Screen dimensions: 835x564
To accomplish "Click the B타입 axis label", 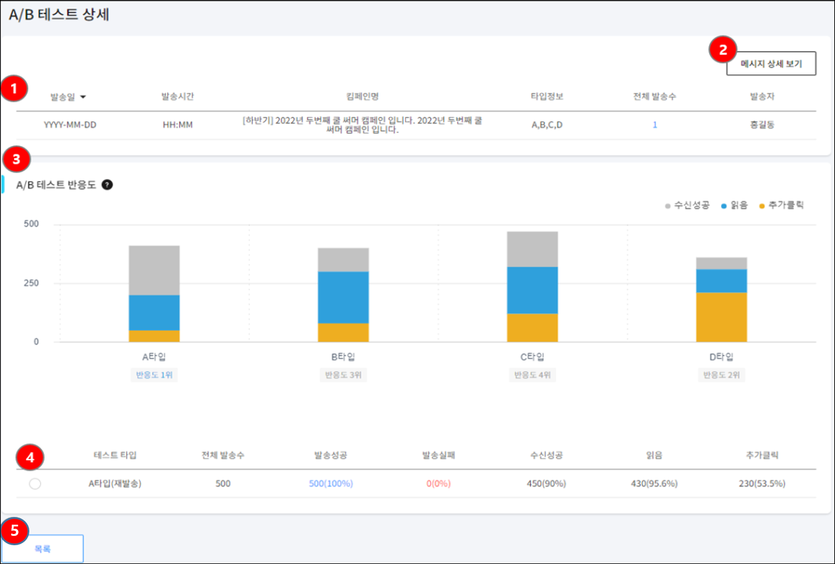I will tap(343, 357).
